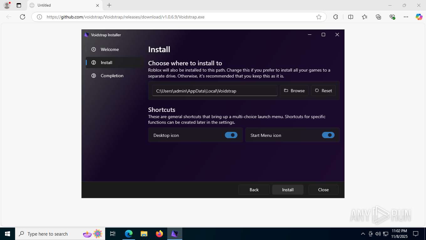This screenshot has width=426, height=240.
Task: Click the install path text field
Action: [215, 91]
